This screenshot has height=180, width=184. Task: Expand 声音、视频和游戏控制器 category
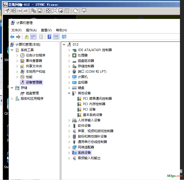[69, 131]
